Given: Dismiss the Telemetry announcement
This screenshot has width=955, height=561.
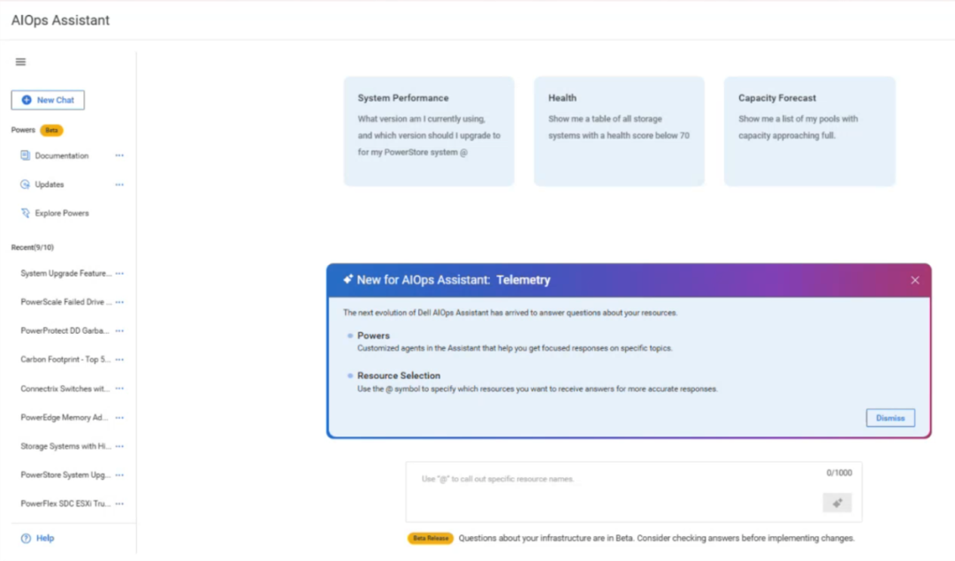Looking at the screenshot, I should pyautogui.click(x=890, y=418).
